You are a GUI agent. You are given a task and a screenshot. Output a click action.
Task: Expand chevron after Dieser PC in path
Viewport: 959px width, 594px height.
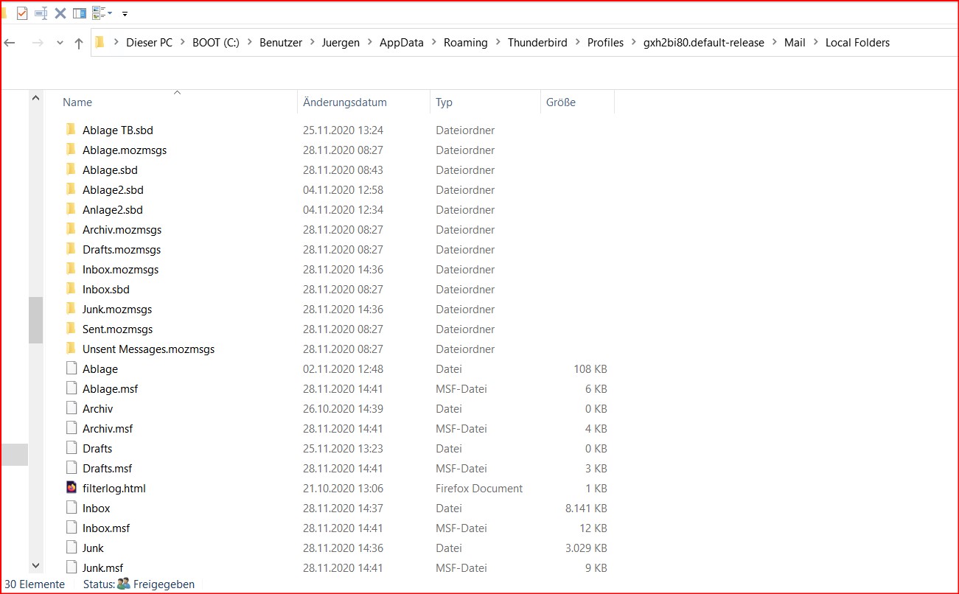click(182, 43)
